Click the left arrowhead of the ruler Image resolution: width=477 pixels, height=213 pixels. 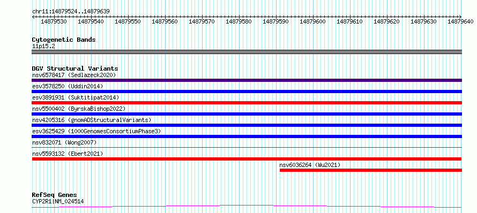(x=33, y=17)
